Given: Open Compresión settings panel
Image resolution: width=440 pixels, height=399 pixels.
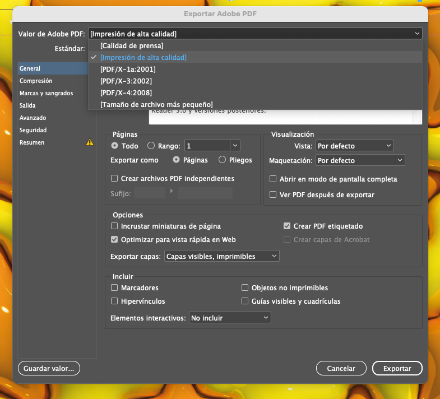Looking at the screenshot, I should pos(53,81).
